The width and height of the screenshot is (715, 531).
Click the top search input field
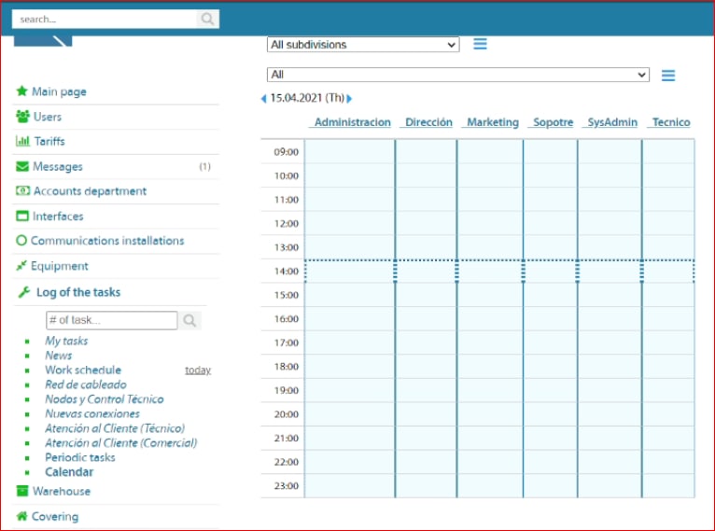click(x=105, y=20)
